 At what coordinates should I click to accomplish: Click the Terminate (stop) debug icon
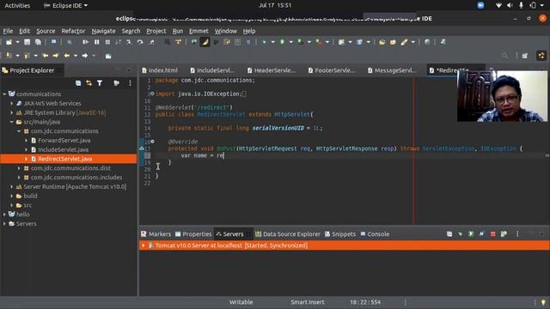(x=107, y=42)
